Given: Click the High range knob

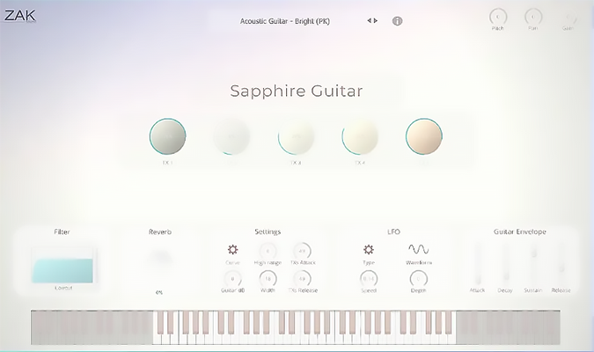Looking at the screenshot, I should [268, 251].
